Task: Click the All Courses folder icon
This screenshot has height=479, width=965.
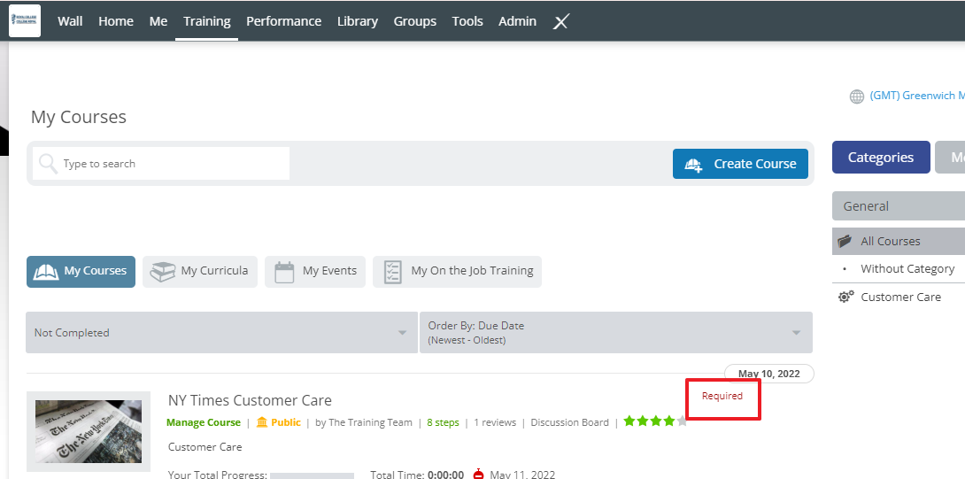Action: pos(845,241)
